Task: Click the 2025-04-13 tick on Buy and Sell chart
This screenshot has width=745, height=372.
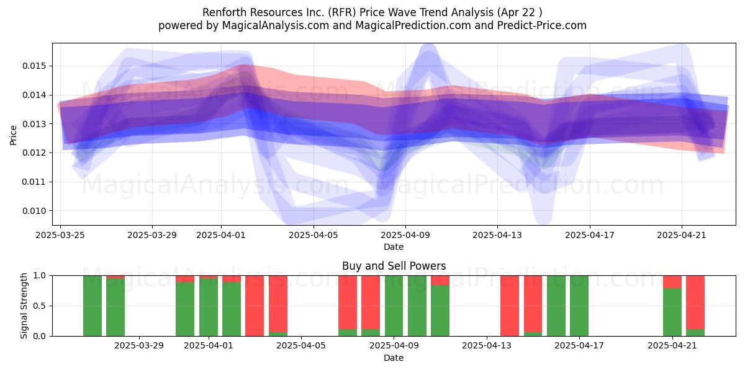Action: (x=486, y=345)
